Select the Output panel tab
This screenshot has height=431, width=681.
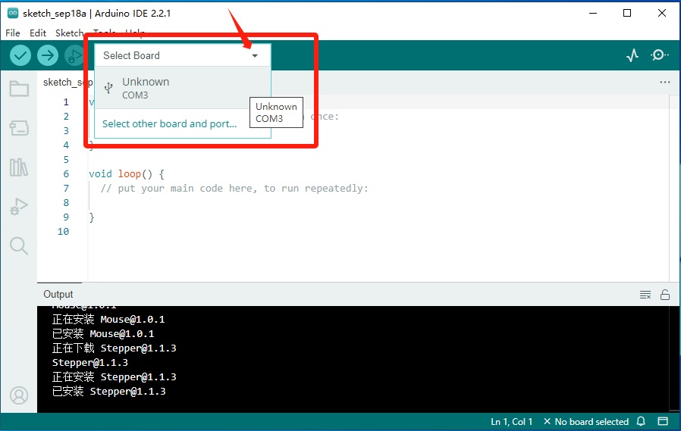pyautogui.click(x=58, y=295)
